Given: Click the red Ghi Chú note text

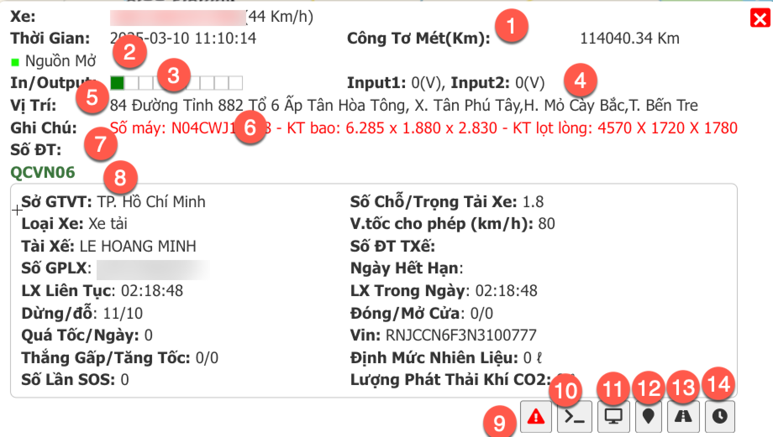Looking at the screenshot, I should (423, 127).
